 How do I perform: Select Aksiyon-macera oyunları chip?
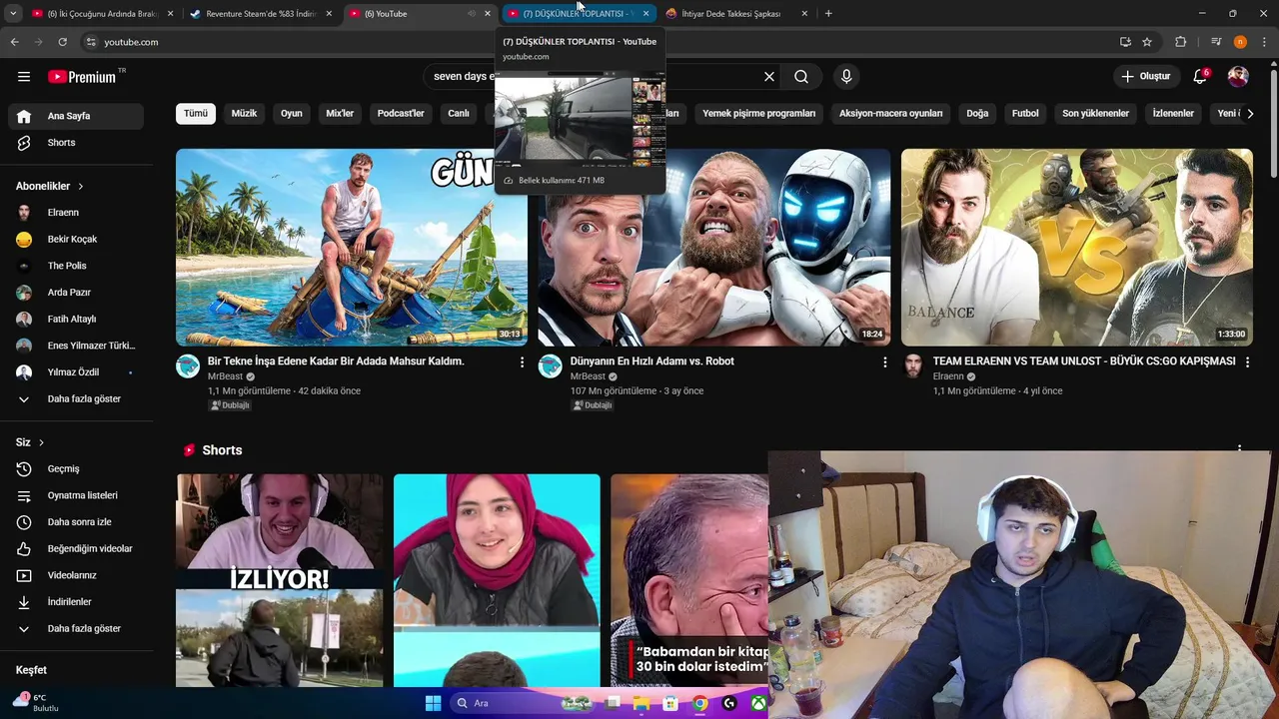click(891, 114)
